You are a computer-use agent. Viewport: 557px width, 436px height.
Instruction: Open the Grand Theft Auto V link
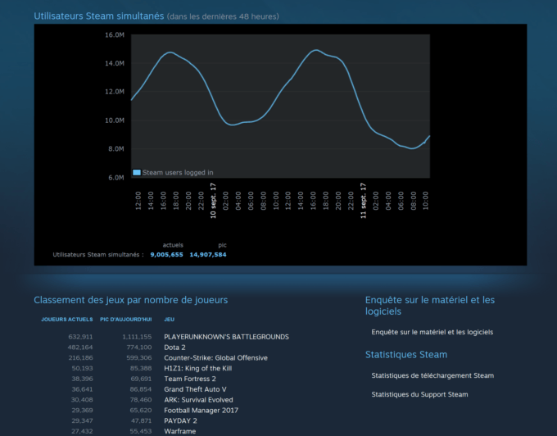[195, 389]
